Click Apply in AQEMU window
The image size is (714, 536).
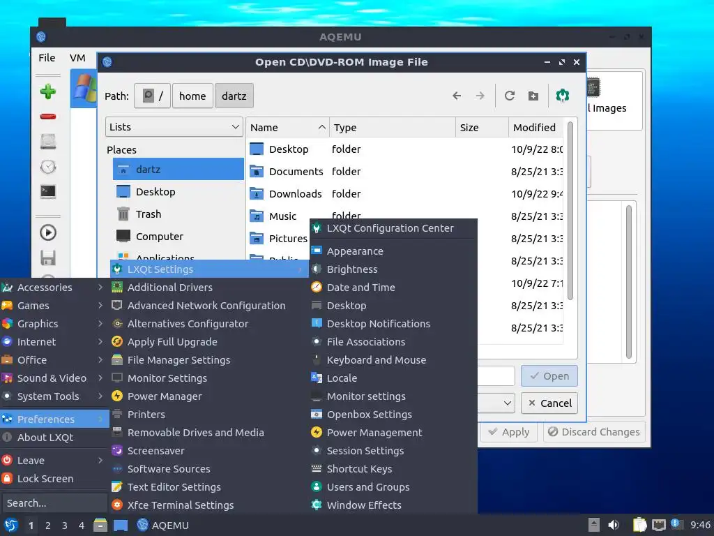(x=509, y=431)
